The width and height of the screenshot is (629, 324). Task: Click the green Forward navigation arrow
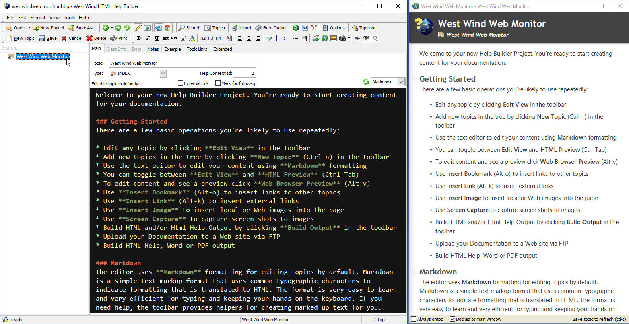click(118, 28)
